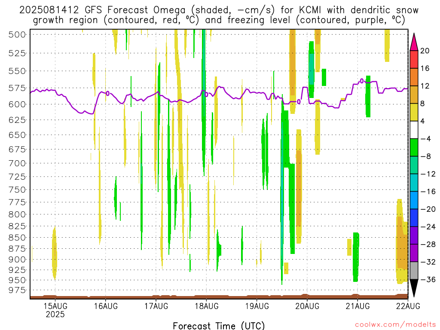
Task: Click the 925 pressure level label
Action: coord(17,270)
